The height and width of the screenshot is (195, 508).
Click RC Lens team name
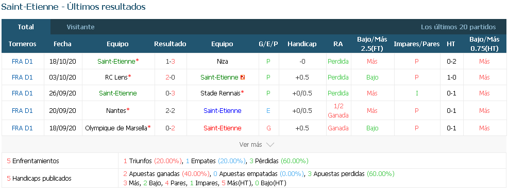pyautogui.click(x=118, y=77)
